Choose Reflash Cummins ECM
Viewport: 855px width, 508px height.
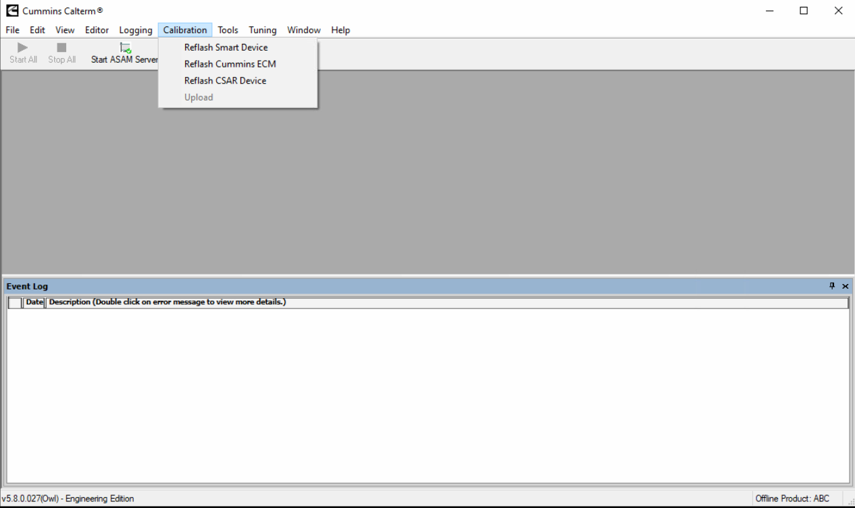[x=238, y=64]
